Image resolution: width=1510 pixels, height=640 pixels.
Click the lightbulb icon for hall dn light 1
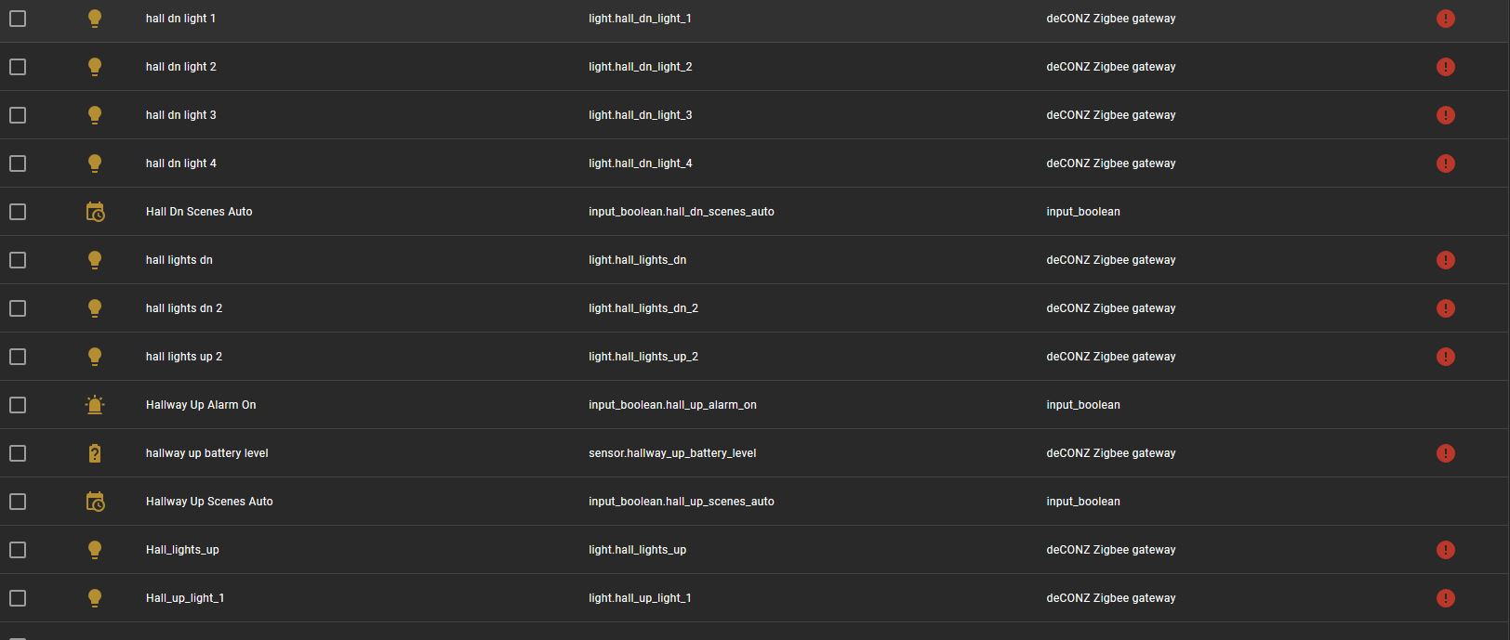[x=94, y=19]
